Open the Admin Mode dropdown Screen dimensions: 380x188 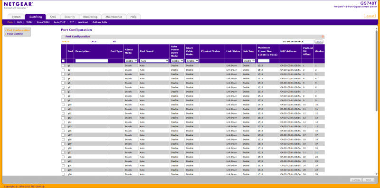pyautogui.click(x=131, y=61)
